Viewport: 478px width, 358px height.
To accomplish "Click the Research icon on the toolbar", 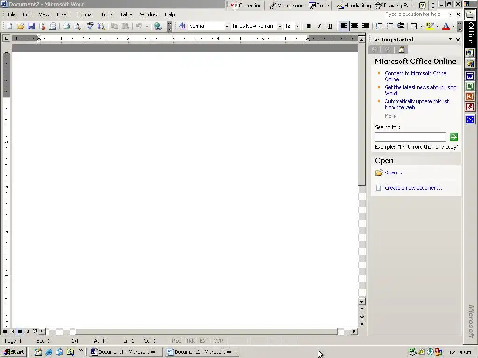I will pyautogui.click(x=101, y=26).
